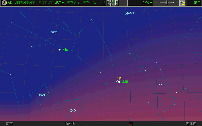Click the step backward arrow button
The height and width of the screenshot is (126, 202).
pos(108,3)
